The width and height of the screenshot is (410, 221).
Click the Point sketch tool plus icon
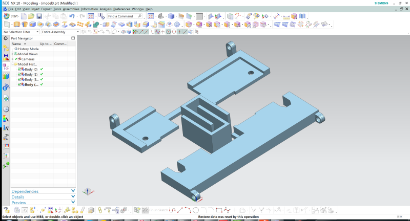(235, 210)
